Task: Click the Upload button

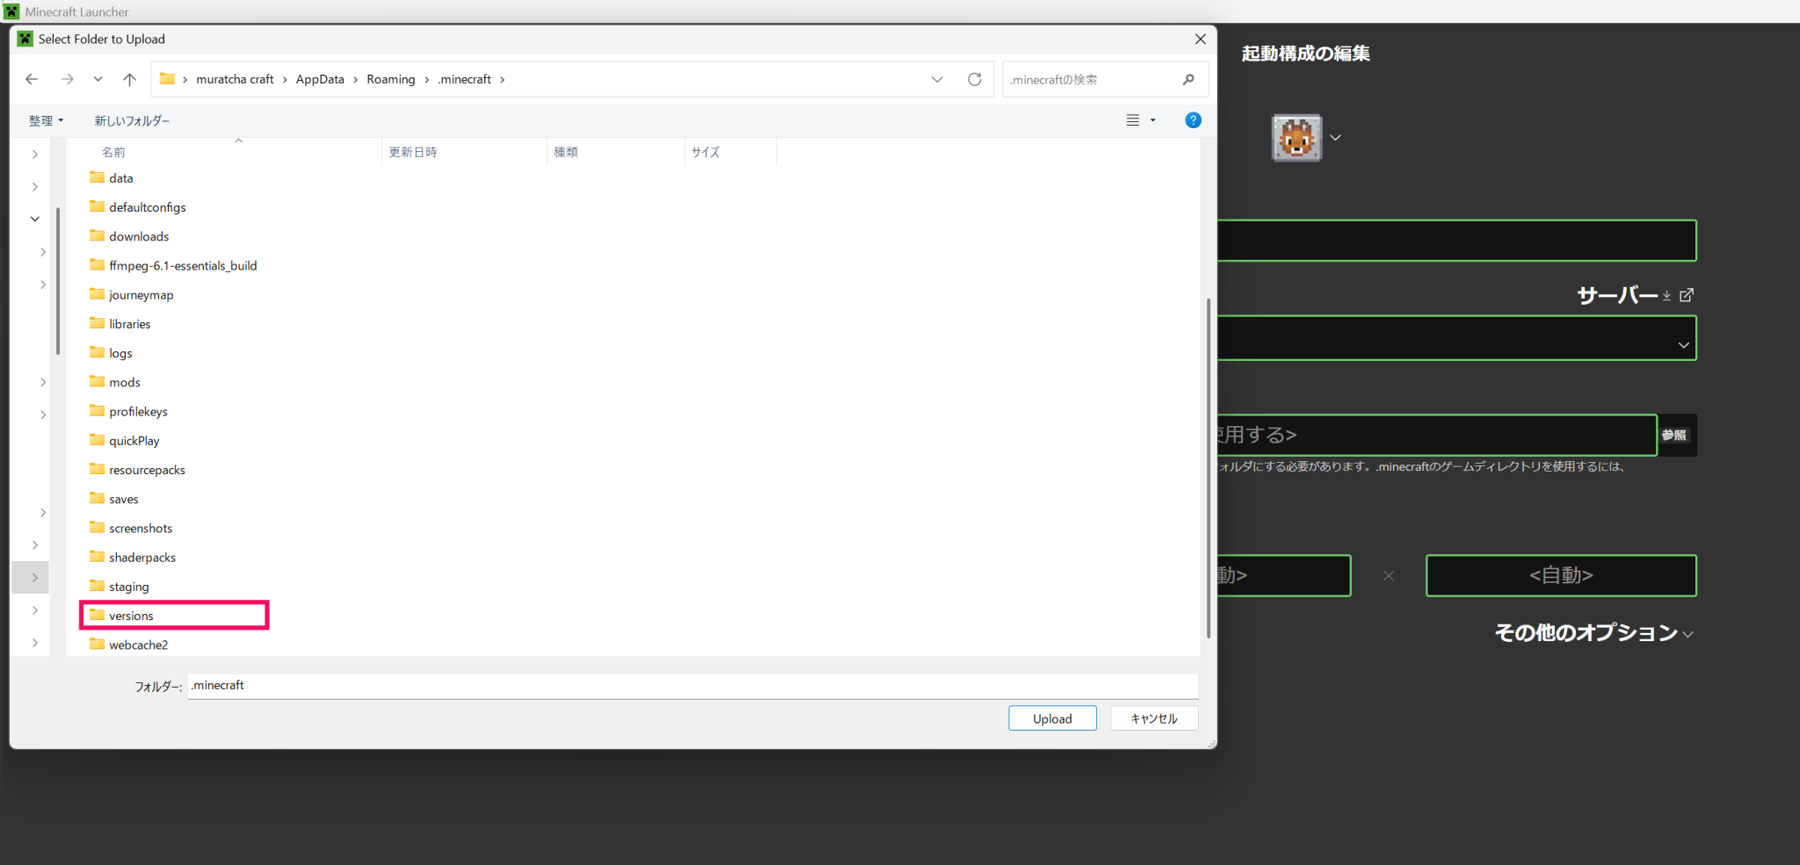Action: pos(1052,717)
